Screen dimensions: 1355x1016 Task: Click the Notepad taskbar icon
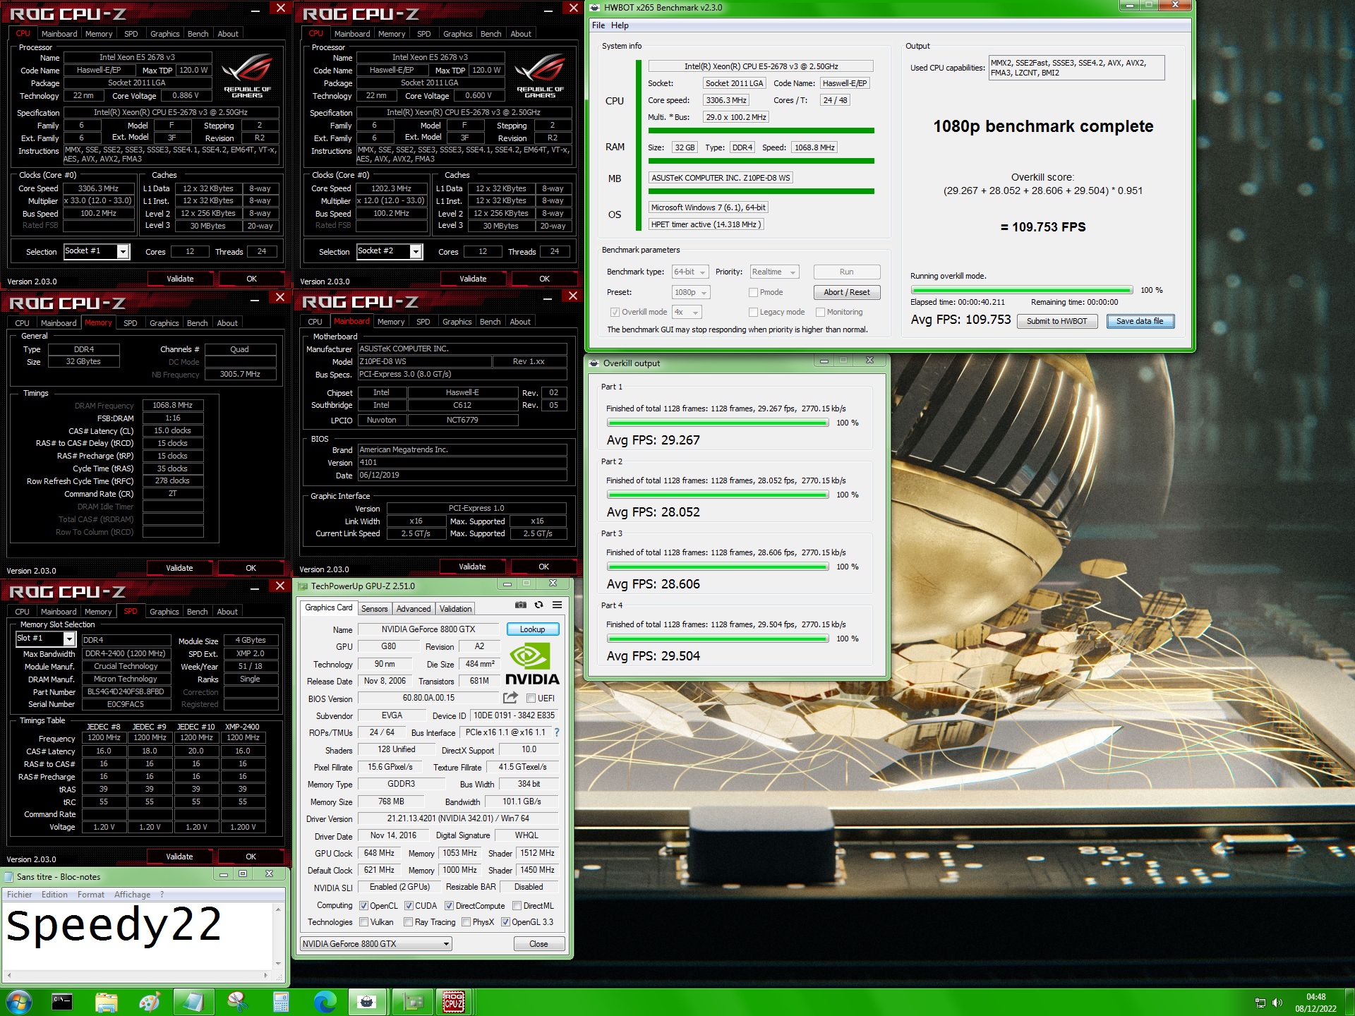click(x=193, y=1002)
